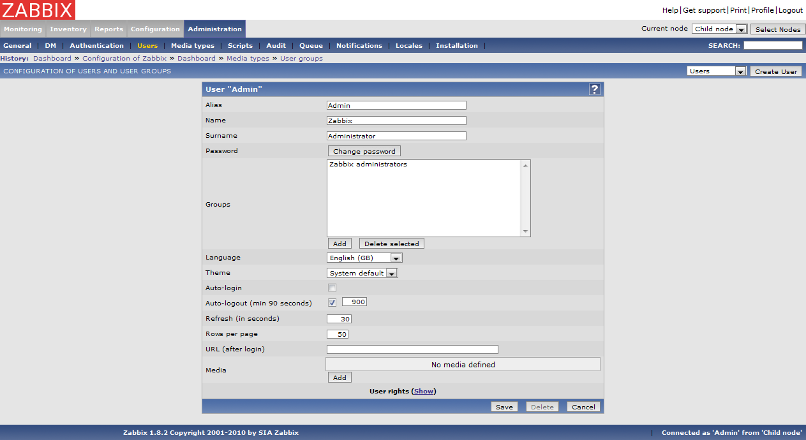The image size is (806, 440).
Task: Open the Configuration tab
Action: coord(155,29)
